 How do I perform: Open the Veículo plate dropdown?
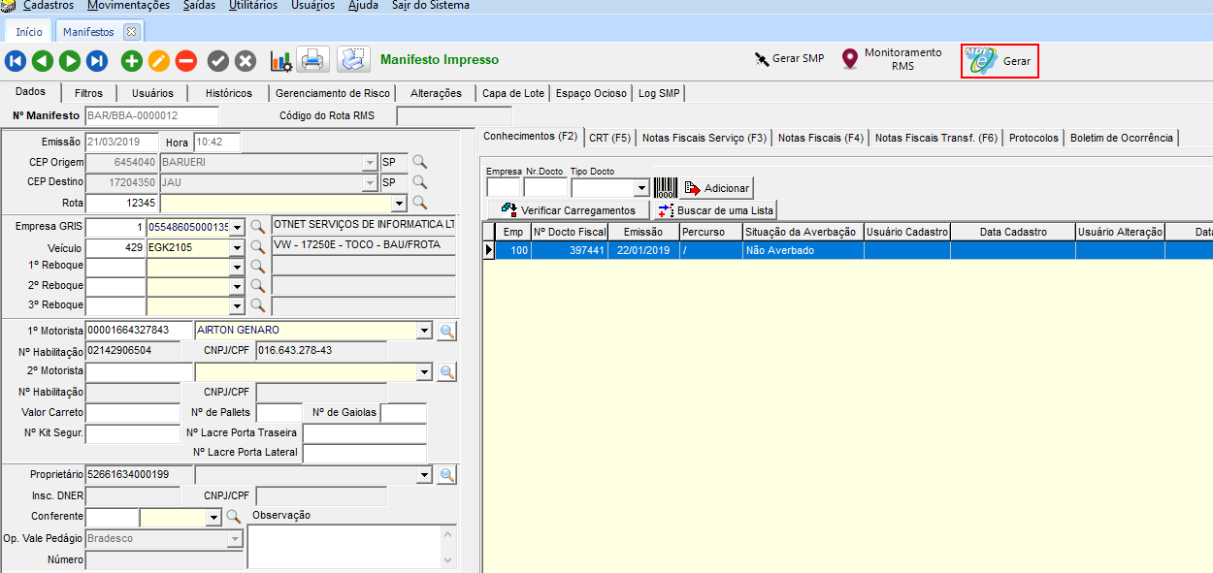237,246
